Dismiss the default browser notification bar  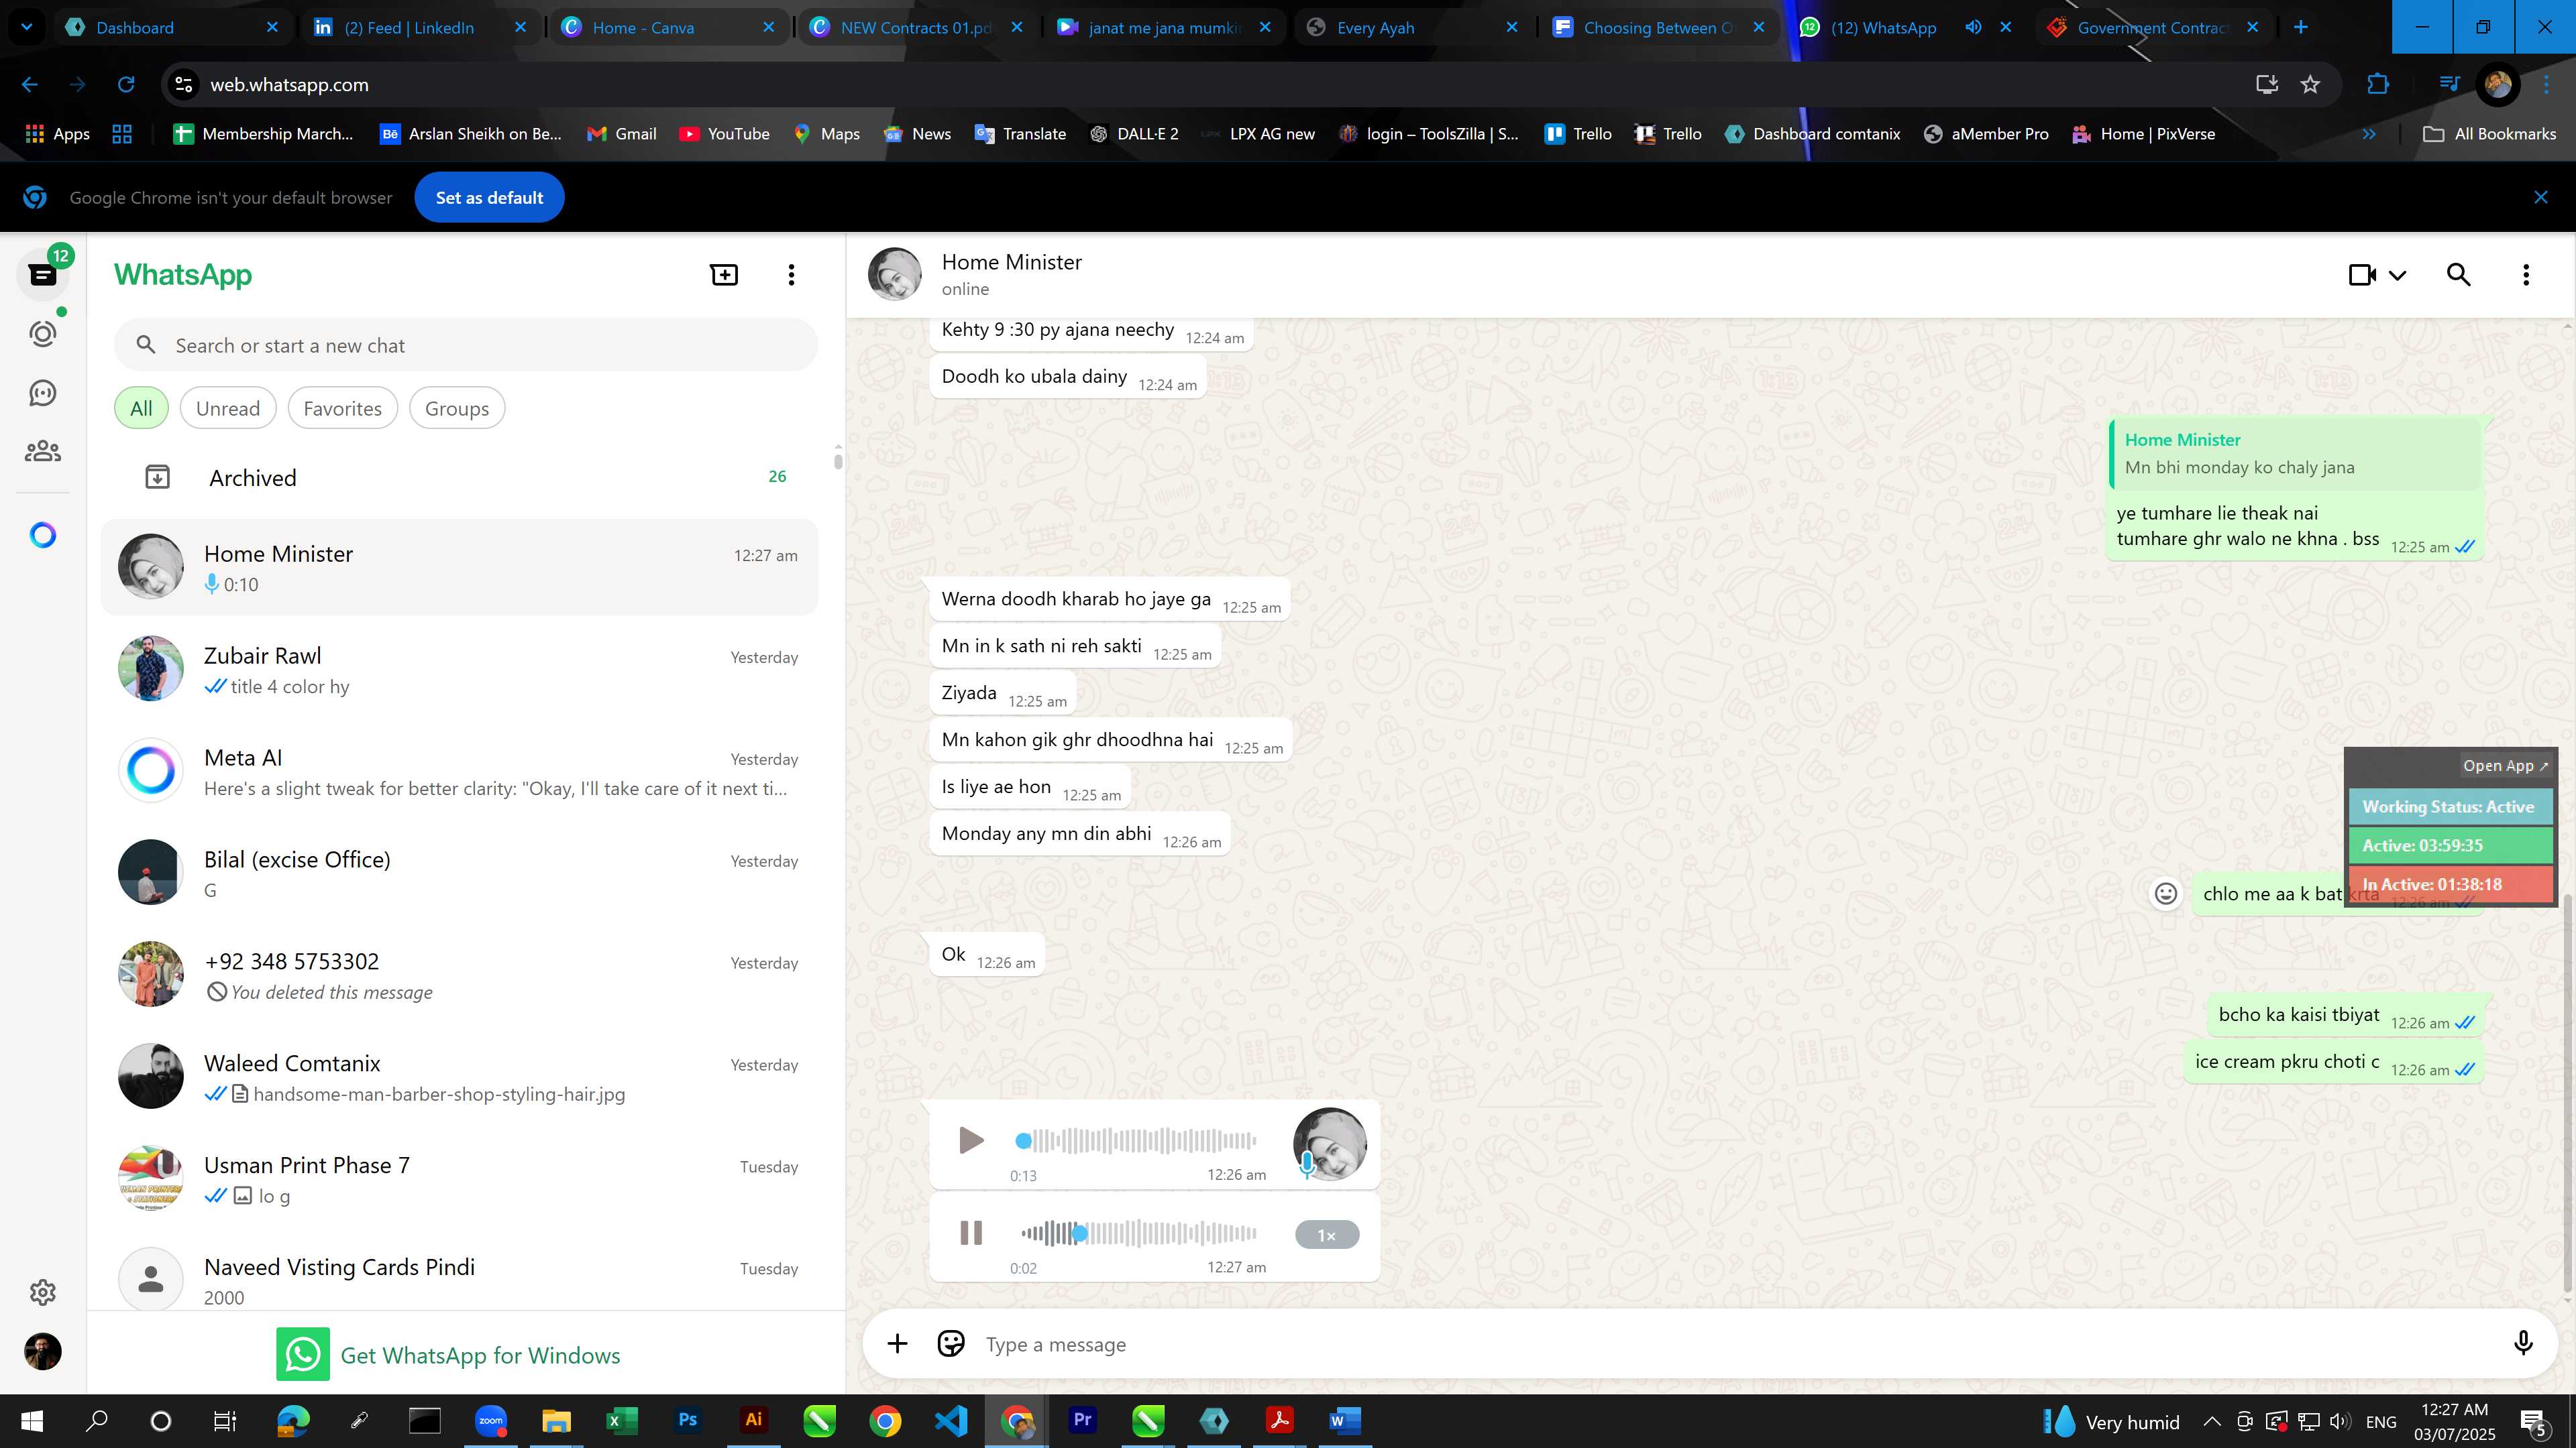tap(2541, 197)
